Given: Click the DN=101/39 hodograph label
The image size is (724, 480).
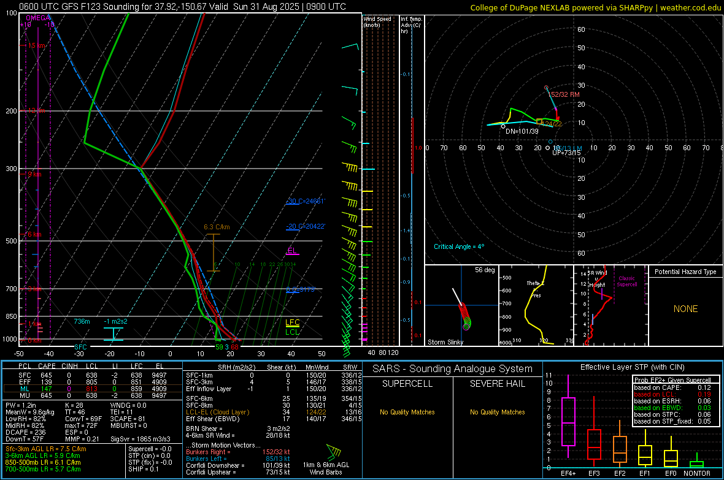Looking at the screenshot, I should point(522,131).
